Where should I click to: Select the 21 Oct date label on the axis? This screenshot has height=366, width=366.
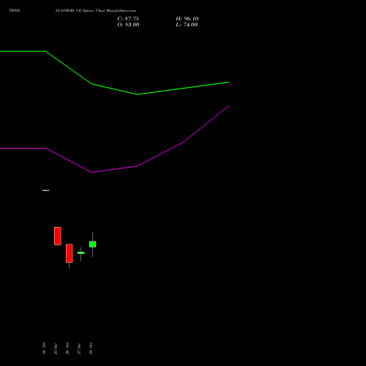point(56,348)
